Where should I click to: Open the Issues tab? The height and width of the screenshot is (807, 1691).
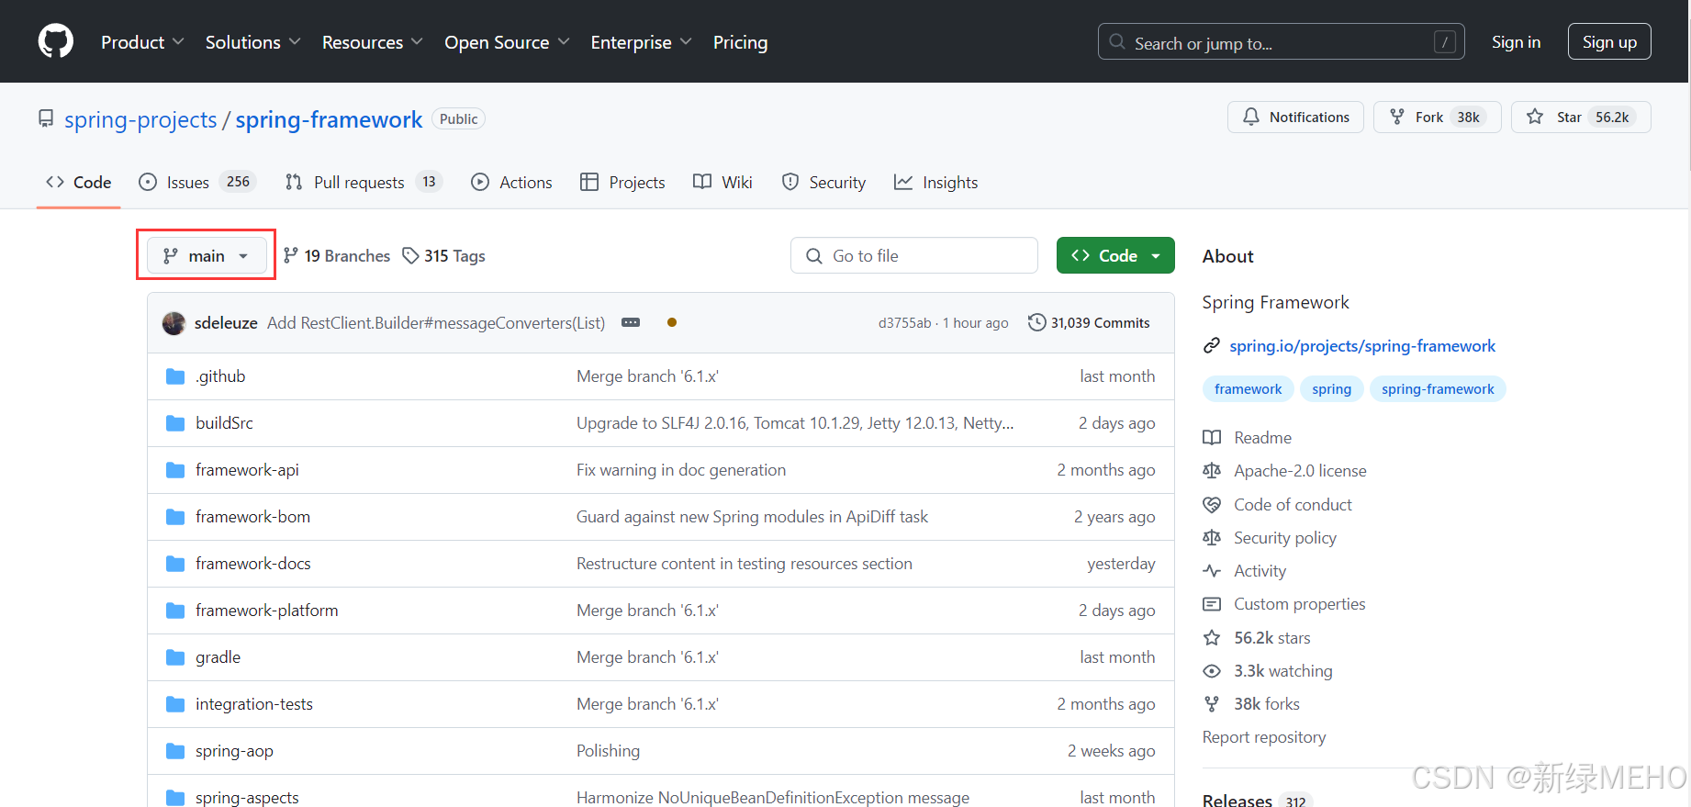[196, 183]
